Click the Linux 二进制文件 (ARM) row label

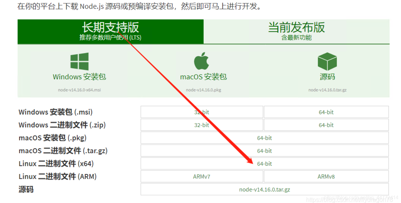pos(58,177)
